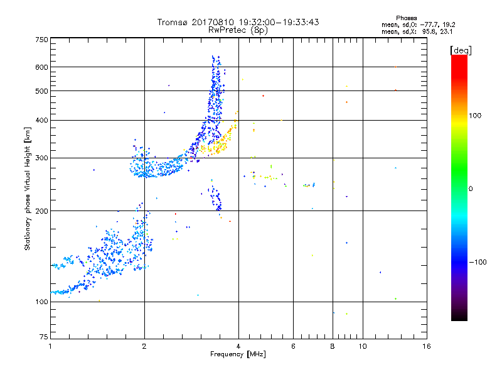Click the plot title "Tromsø 20170810 19:32:00-19:33:43"
Viewport: 502px width, 377px height.
[x=238, y=22]
